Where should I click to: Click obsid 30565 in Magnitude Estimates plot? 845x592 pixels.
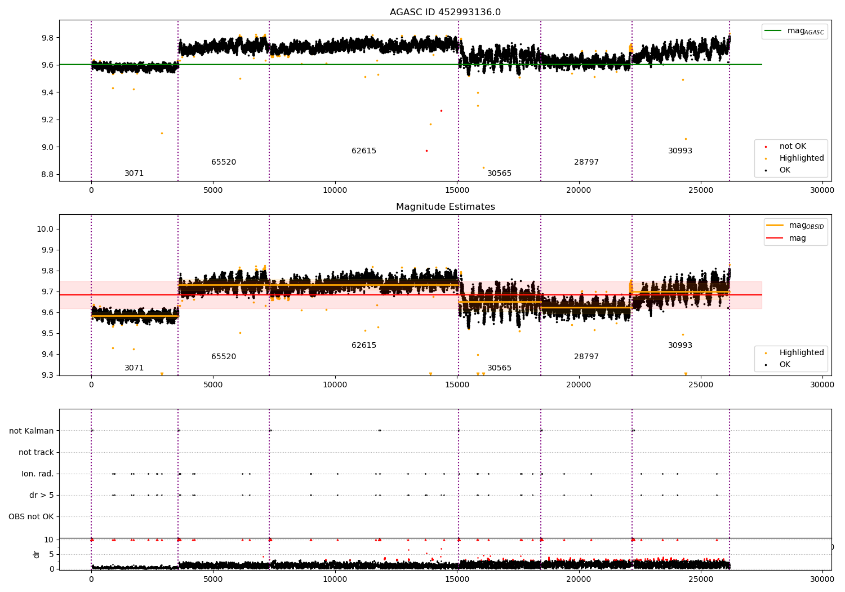point(499,368)
